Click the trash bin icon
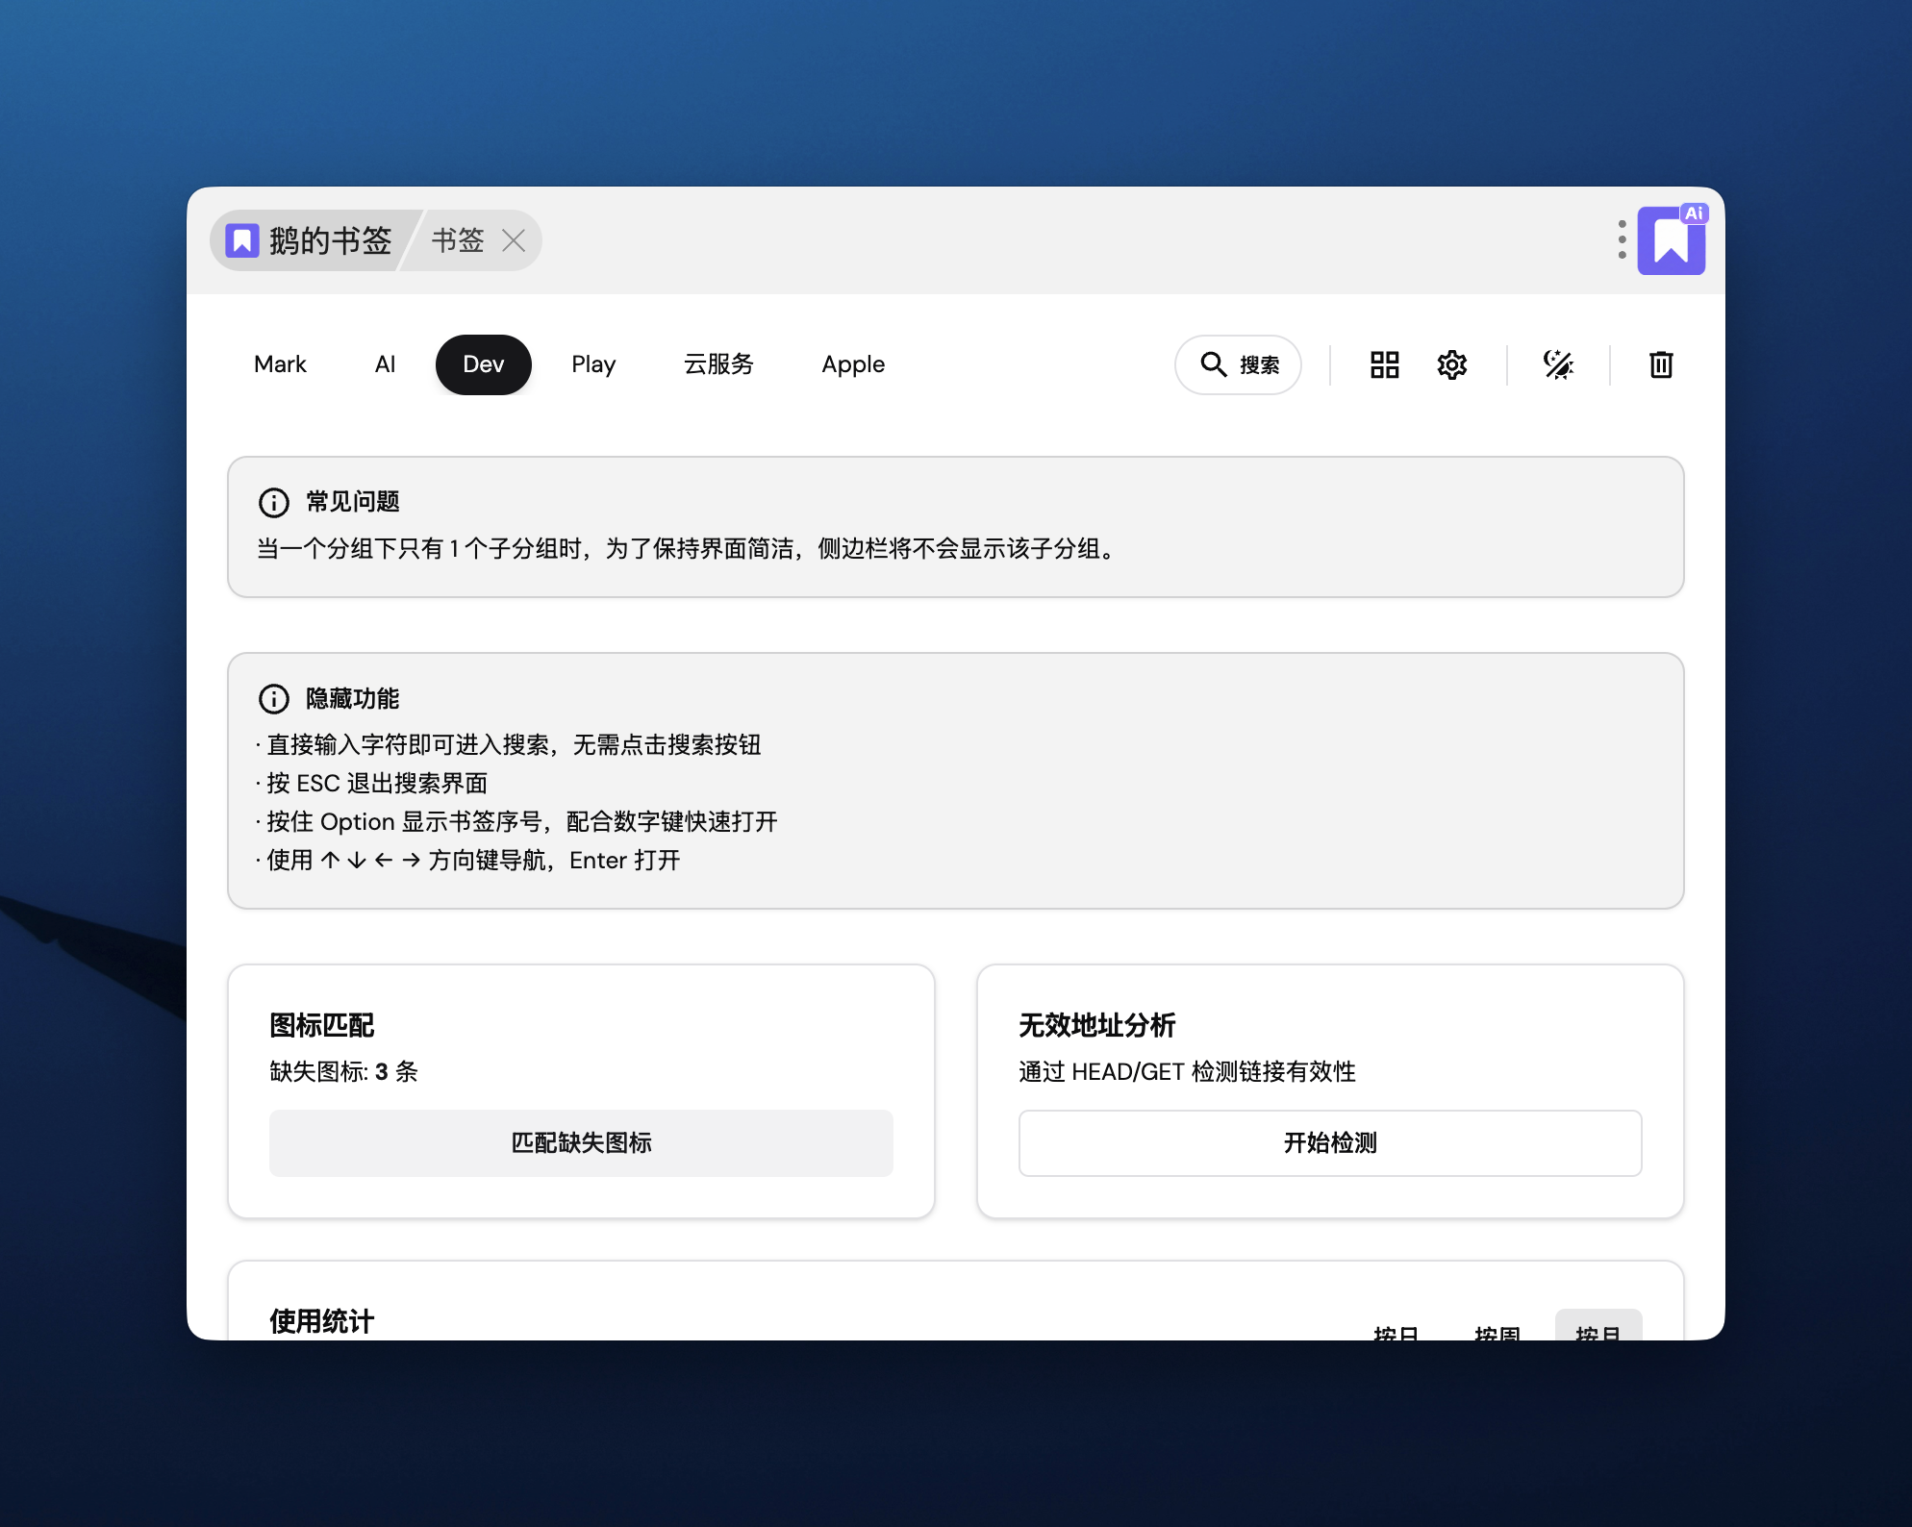This screenshot has width=1912, height=1527. (x=1660, y=364)
